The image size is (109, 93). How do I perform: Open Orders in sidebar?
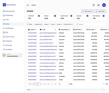pyautogui.click(x=13, y=24)
